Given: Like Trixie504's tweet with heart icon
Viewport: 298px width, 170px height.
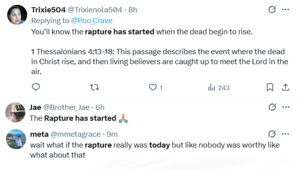Looking at the screenshot, I should (153, 88).
